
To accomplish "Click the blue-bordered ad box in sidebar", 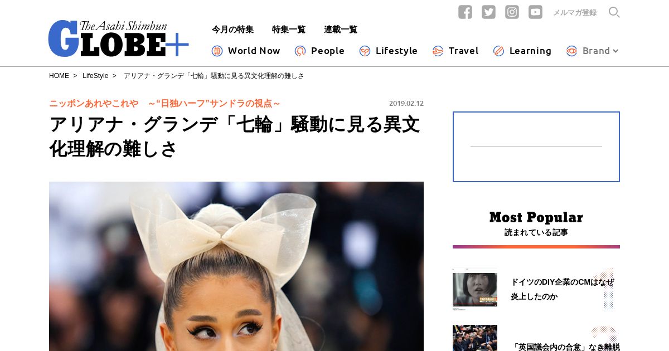I will (x=536, y=147).
